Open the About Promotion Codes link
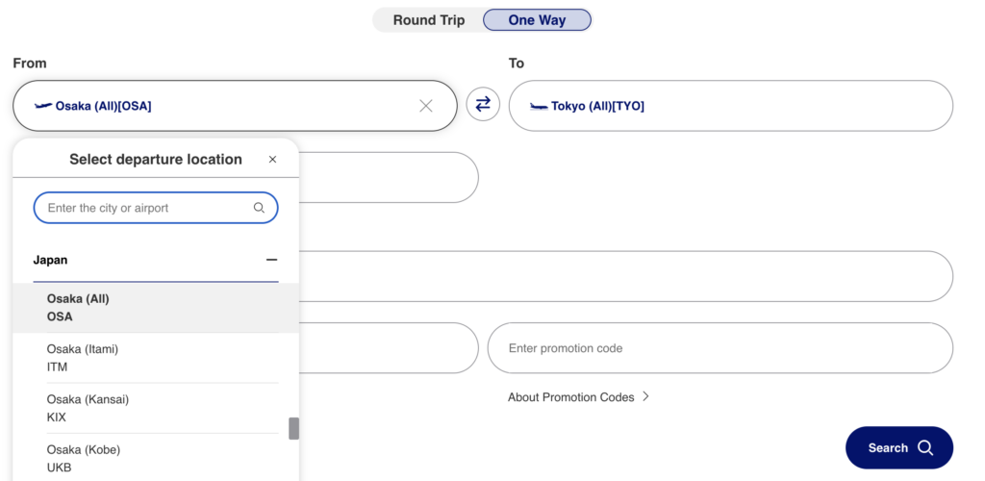Image resolution: width=985 pixels, height=481 pixels. coord(570,397)
